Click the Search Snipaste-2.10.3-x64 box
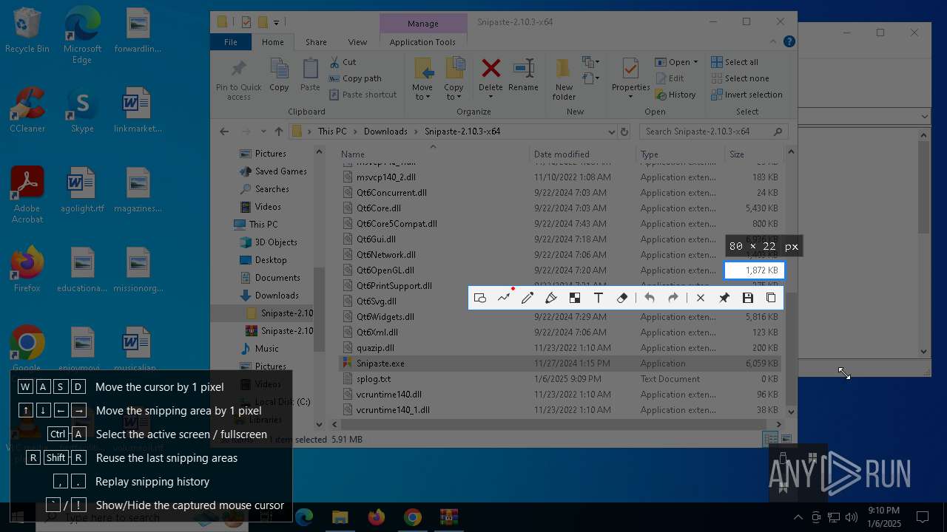Viewport: 947px width, 532px height. (712, 132)
